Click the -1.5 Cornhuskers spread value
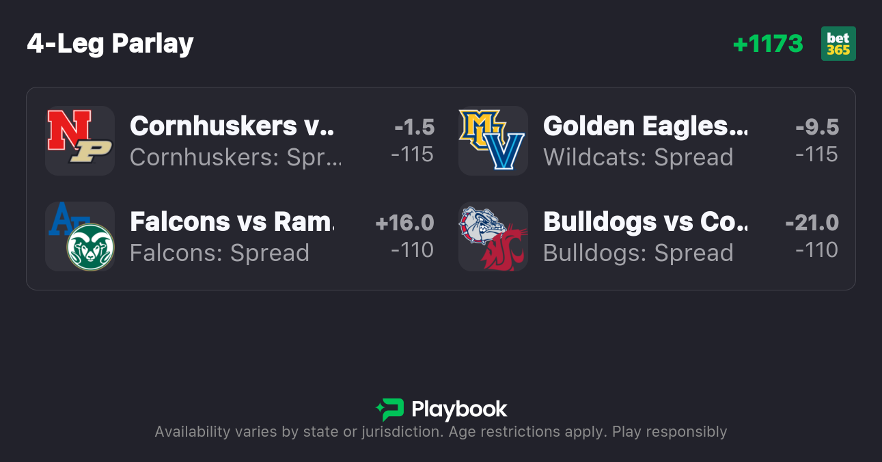Viewport: 882px width, 462px height. pyautogui.click(x=414, y=127)
